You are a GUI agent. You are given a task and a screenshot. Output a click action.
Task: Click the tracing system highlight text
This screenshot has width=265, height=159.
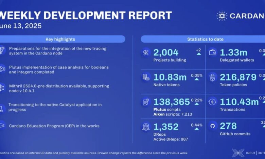coord(58,51)
